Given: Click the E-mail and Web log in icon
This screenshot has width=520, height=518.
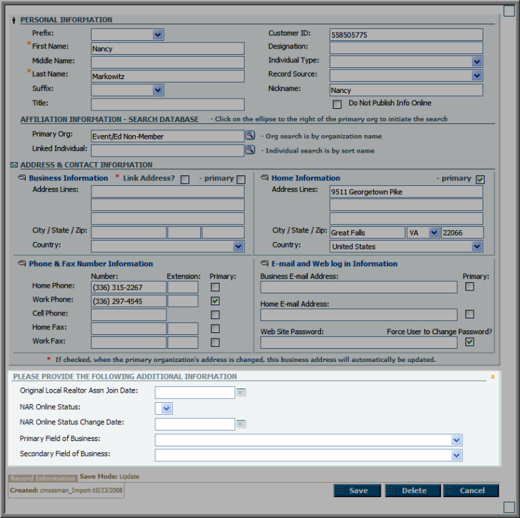Looking at the screenshot, I should tap(264, 264).
